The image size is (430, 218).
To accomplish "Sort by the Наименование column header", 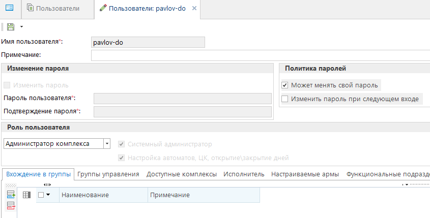I will (x=103, y=195).
